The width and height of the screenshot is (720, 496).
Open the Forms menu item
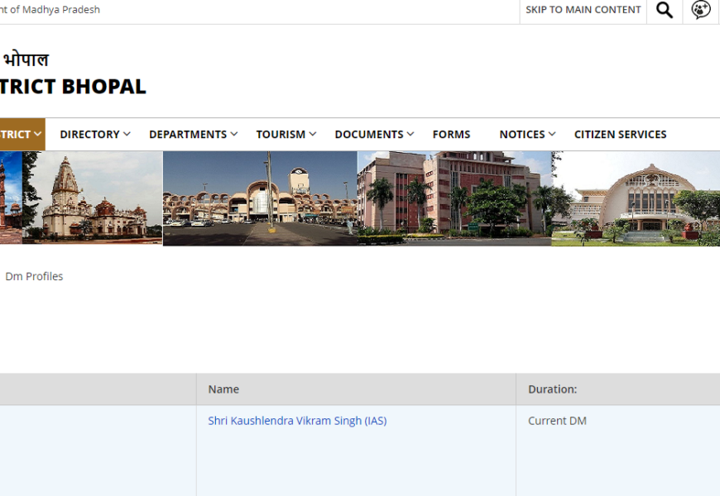tap(451, 135)
